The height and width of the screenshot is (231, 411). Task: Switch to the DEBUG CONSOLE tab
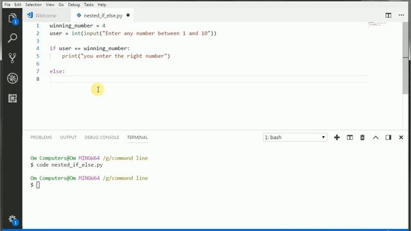coord(101,137)
